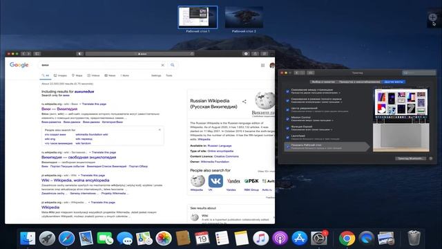Open Trackpad help question mark
Viewport: 442px width, 249px height.
point(430,158)
